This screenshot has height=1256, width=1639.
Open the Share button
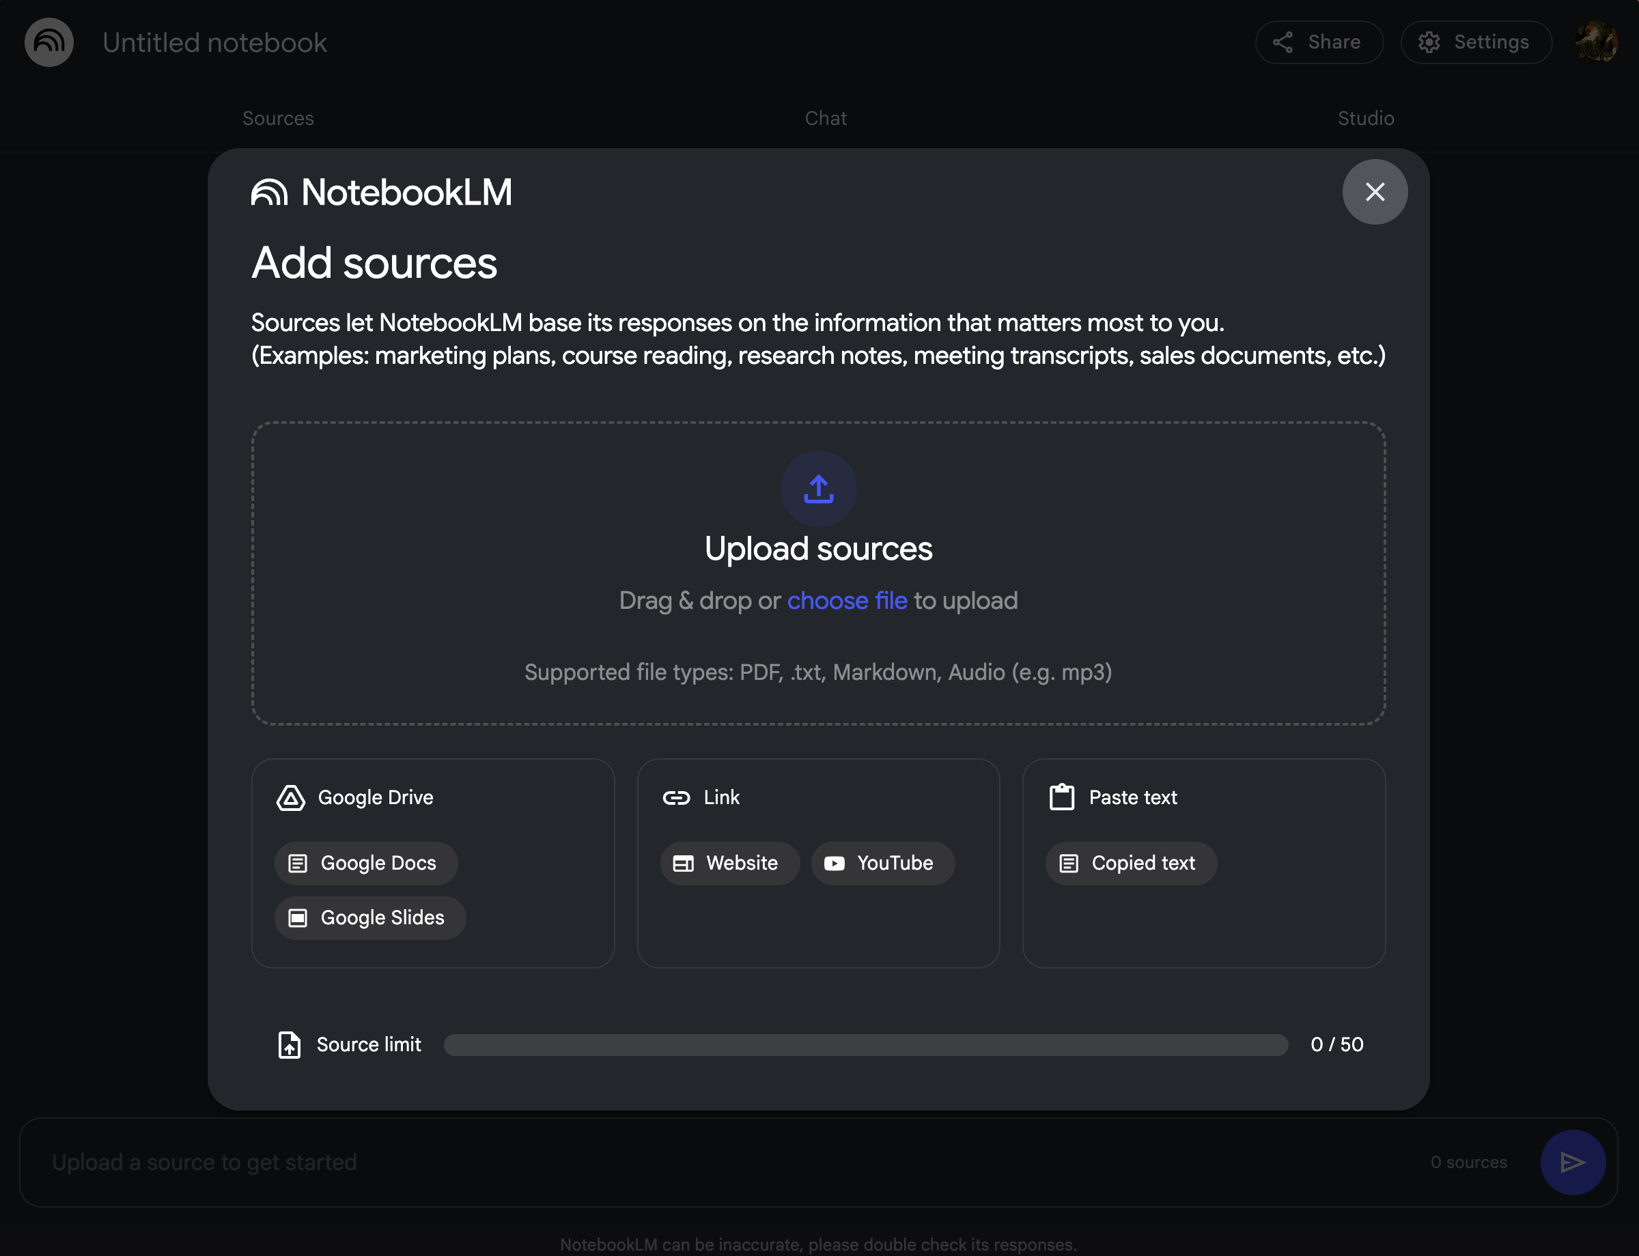coord(1319,42)
